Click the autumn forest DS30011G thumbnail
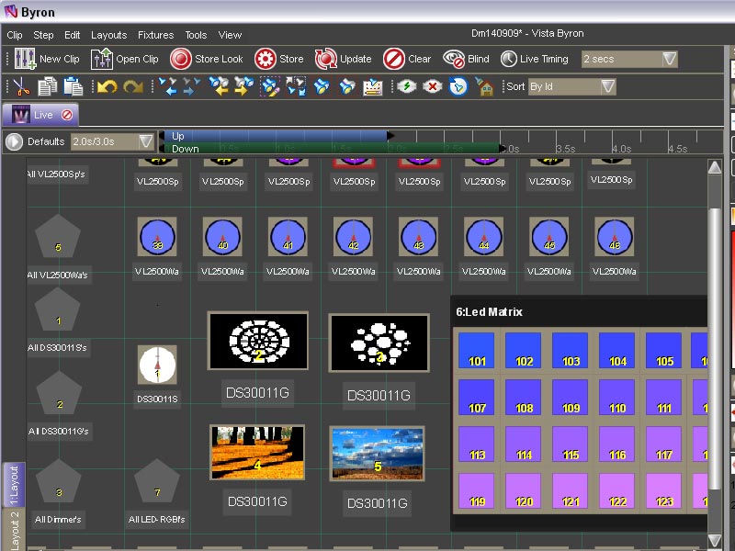Image resolution: width=735 pixels, height=551 pixels. click(257, 452)
